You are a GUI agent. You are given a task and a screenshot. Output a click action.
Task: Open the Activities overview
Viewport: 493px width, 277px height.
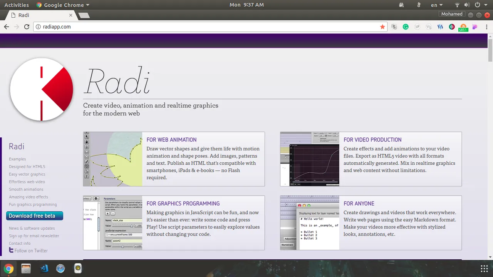pos(17,5)
